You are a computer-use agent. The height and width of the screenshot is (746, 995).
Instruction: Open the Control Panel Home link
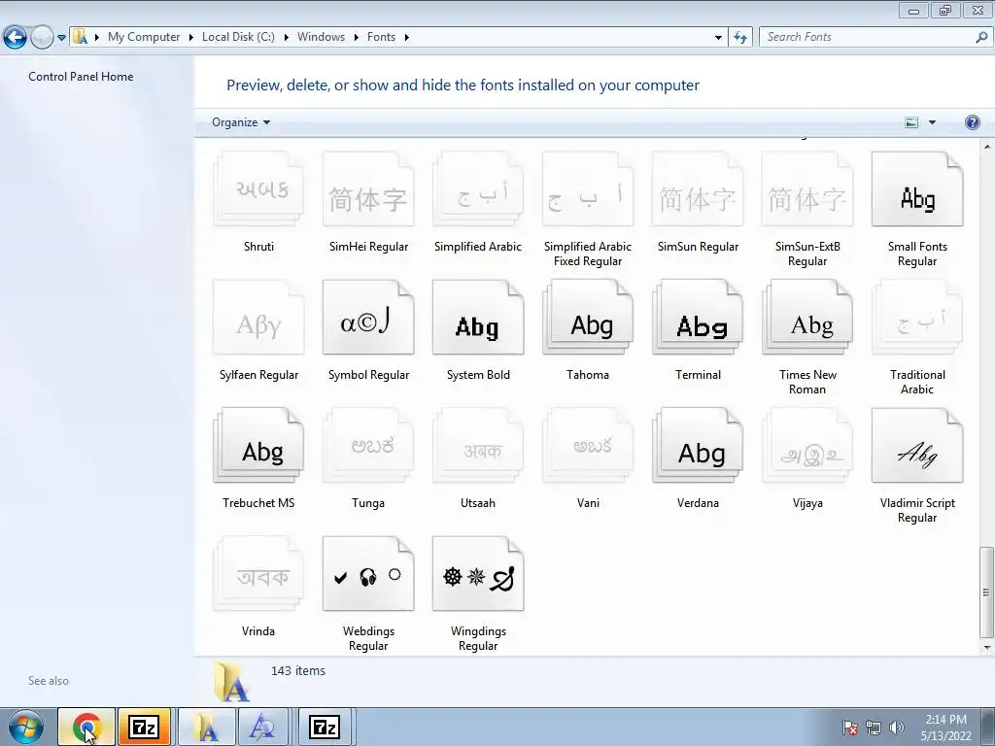[81, 77]
